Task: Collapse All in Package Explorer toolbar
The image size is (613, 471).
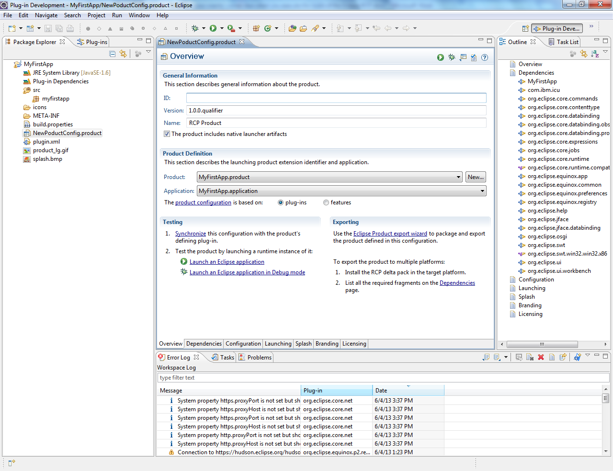Action: [x=112, y=54]
